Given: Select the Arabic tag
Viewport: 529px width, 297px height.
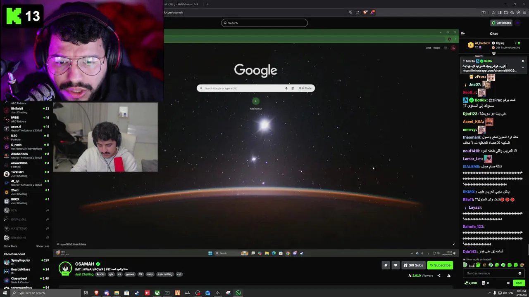Looking at the screenshot, I should point(100,274).
